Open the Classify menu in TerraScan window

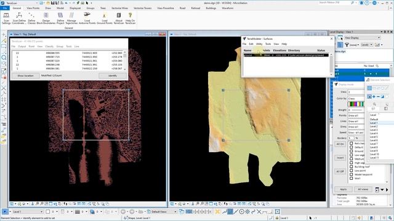click(x=49, y=47)
